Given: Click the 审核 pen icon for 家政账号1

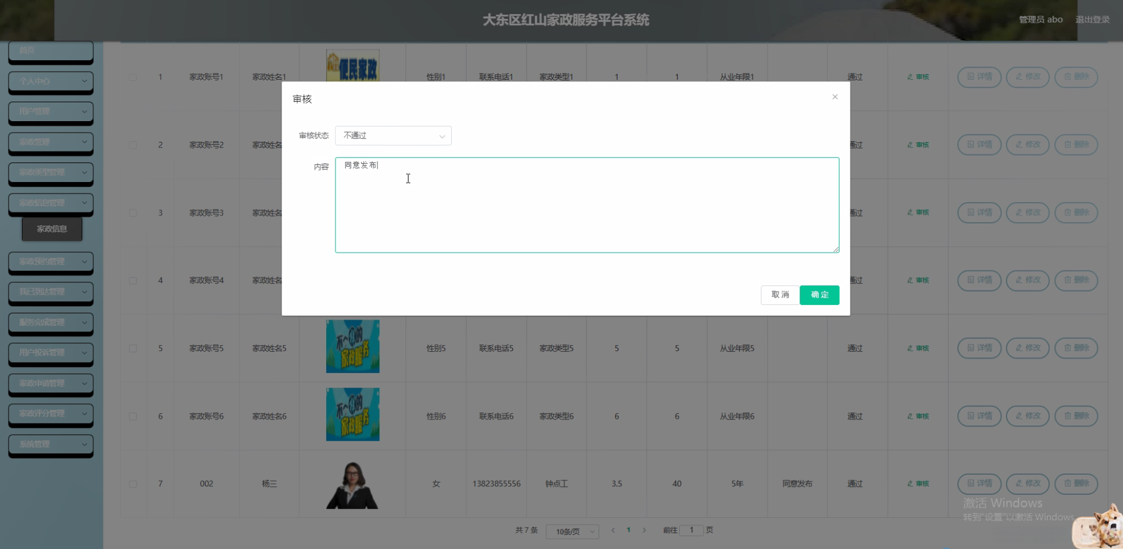Looking at the screenshot, I should tap(918, 77).
